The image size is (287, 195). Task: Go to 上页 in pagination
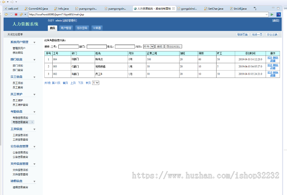coord(73,83)
